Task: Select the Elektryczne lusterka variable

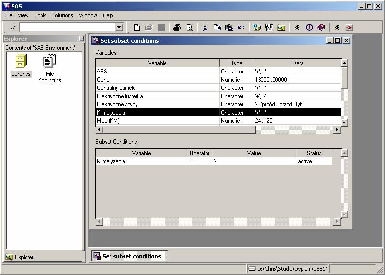Action: (218, 96)
